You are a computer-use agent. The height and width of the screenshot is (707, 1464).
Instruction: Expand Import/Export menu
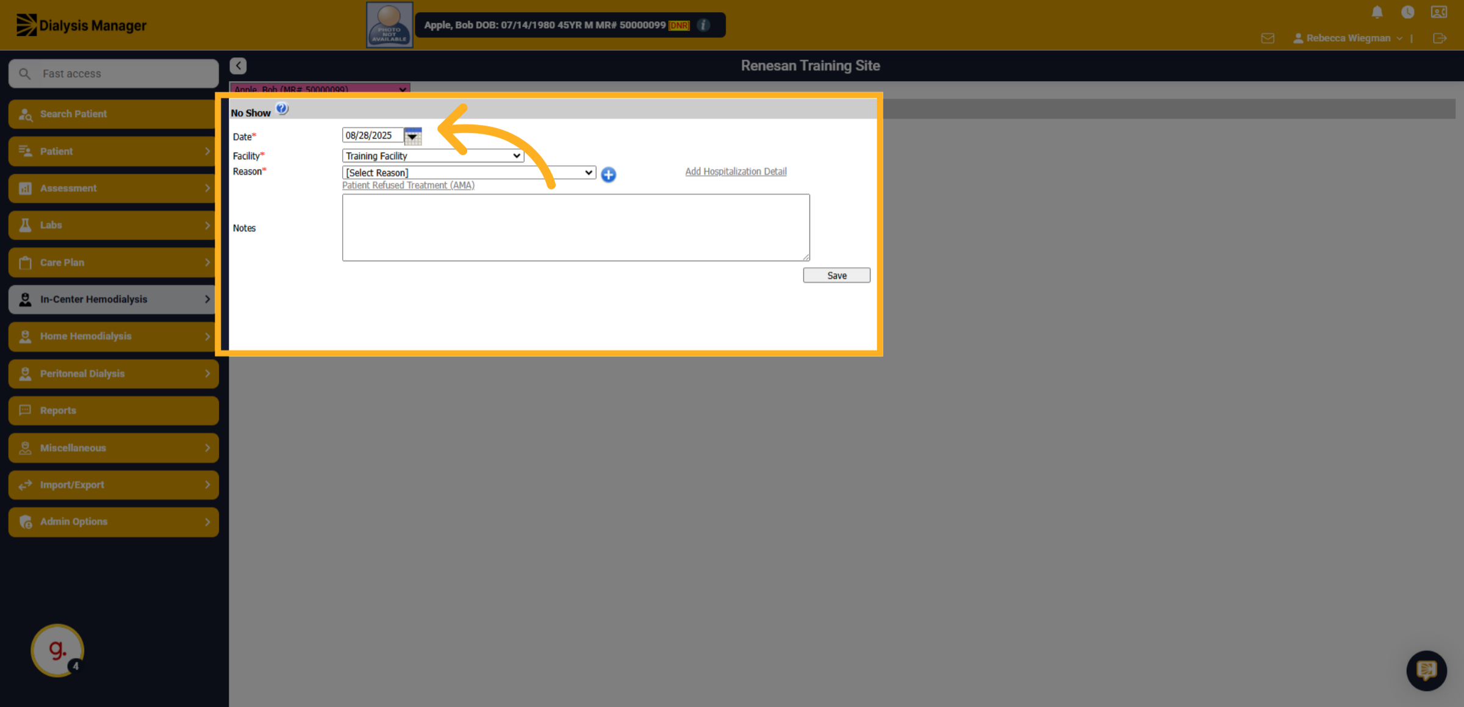[x=113, y=485]
